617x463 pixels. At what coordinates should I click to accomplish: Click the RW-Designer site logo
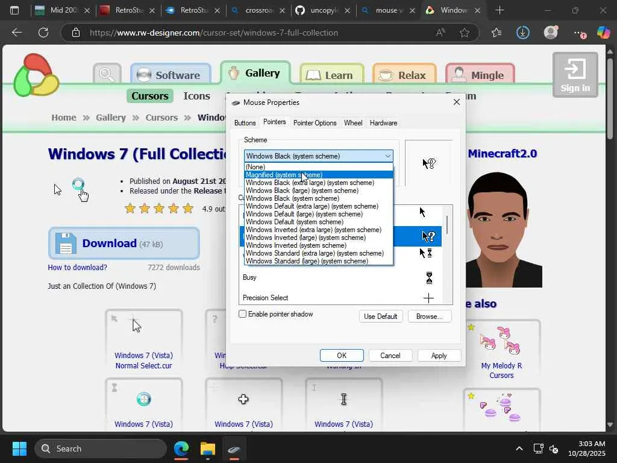(36, 75)
